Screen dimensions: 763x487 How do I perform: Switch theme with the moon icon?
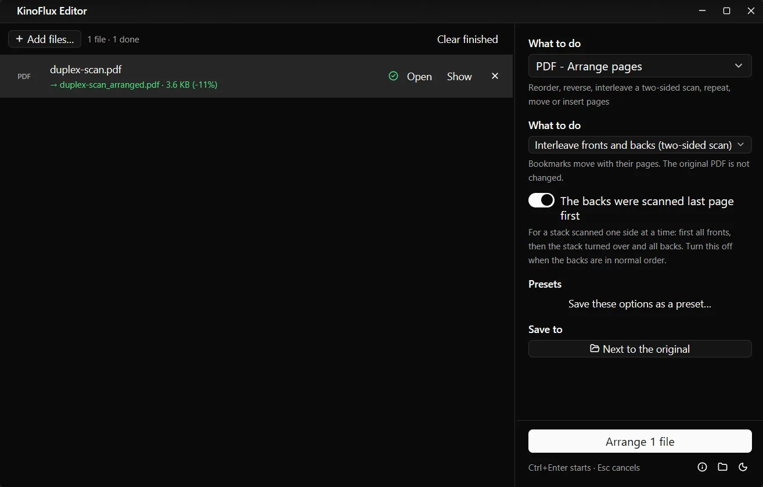[743, 467]
